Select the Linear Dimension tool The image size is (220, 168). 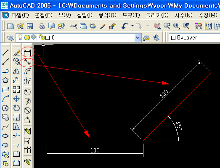pyautogui.click(x=27, y=52)
